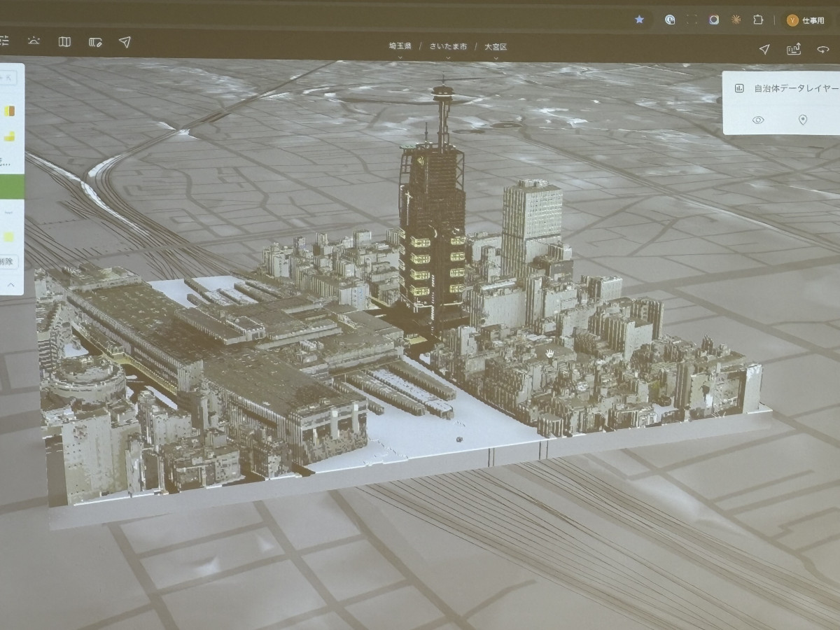Expand the 埼玉県 prefecture dropdown
This screenshot has width=840, height=630.
coord(400,48)
